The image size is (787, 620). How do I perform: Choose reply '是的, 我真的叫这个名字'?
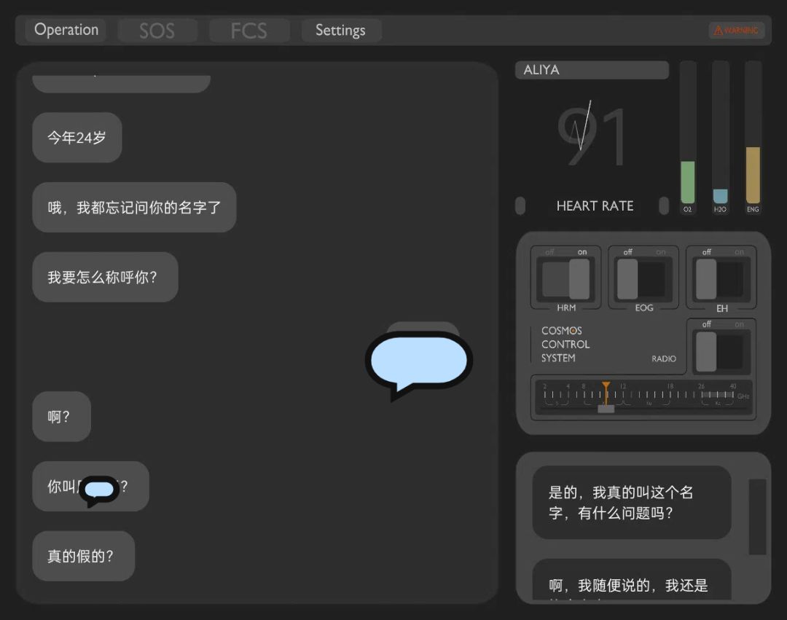pyautogui.click(x=631, y=503)
